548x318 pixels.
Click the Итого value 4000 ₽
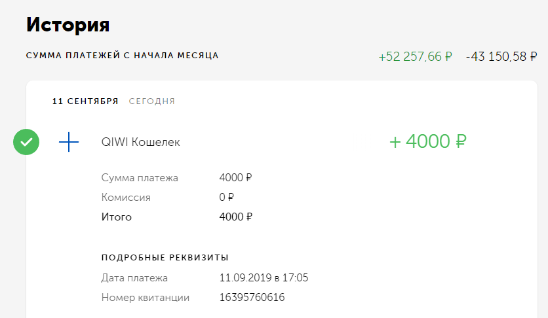tap(235, 217)
